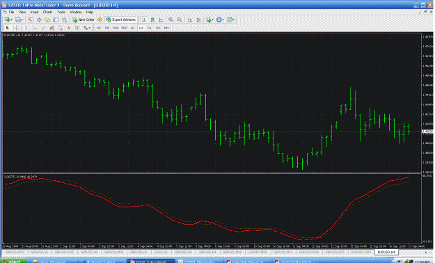Expand the New Chart dropdown arrow
The height and width of the screenshot is (263, 435).
click(12, 20)
